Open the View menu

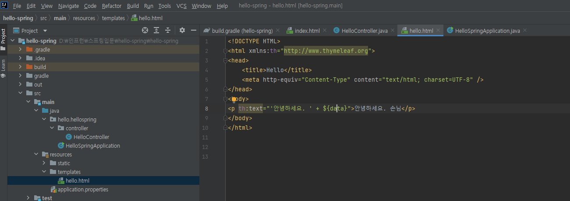point(47,6)
